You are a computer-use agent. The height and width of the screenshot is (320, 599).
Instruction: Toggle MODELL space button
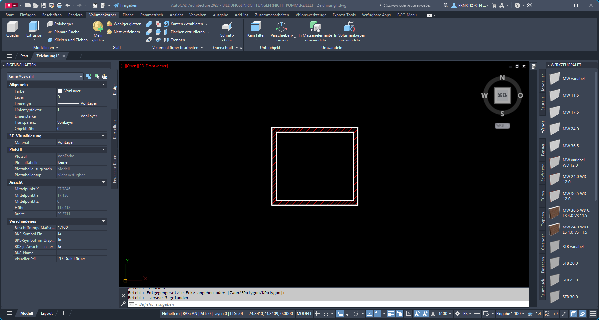coord(304,314)
